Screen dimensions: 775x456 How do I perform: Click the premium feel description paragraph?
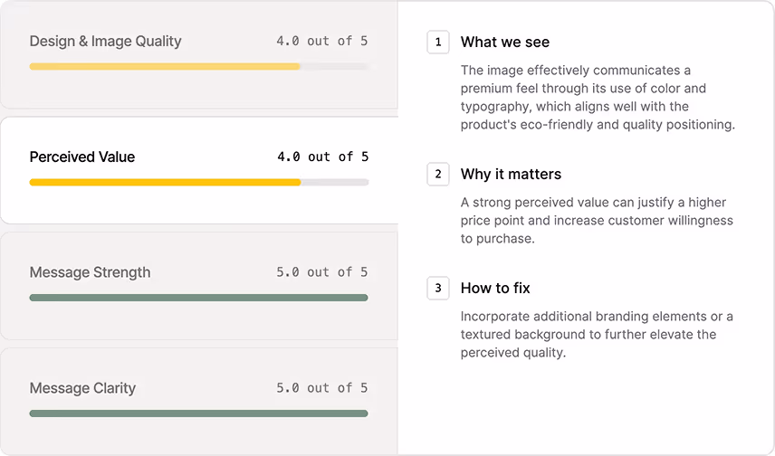[x=597, y=98]
